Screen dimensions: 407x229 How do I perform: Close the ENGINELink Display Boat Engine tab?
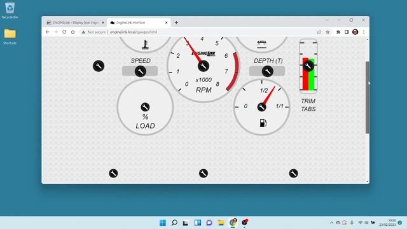coord(103,23)
